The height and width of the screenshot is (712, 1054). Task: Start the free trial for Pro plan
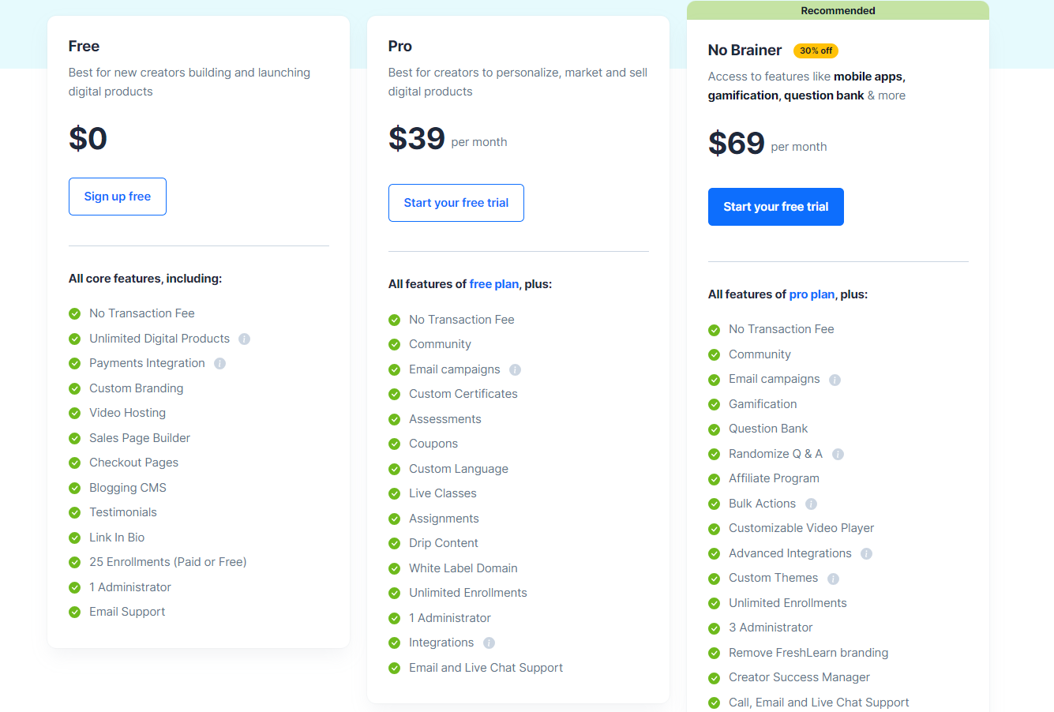[x=456, y=203]
